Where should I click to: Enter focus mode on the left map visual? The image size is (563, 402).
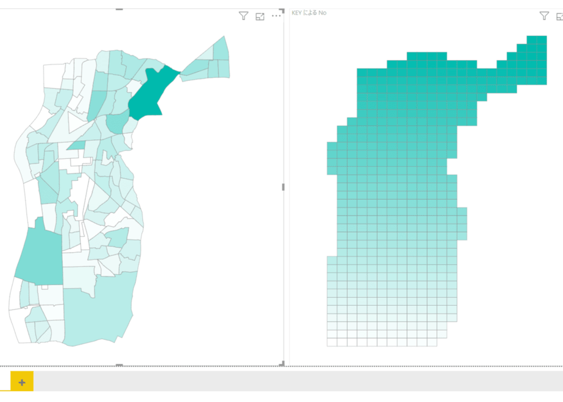click(260, 16)
